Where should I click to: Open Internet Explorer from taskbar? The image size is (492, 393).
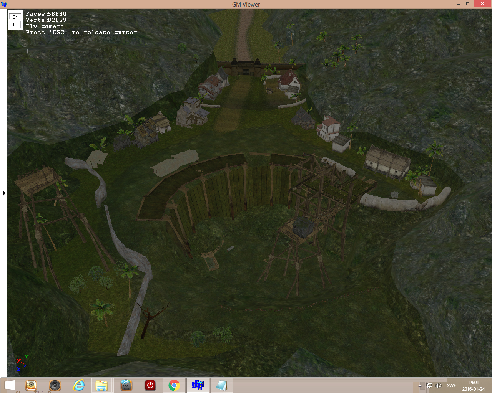pyautogui.click(x=79, y=385)
